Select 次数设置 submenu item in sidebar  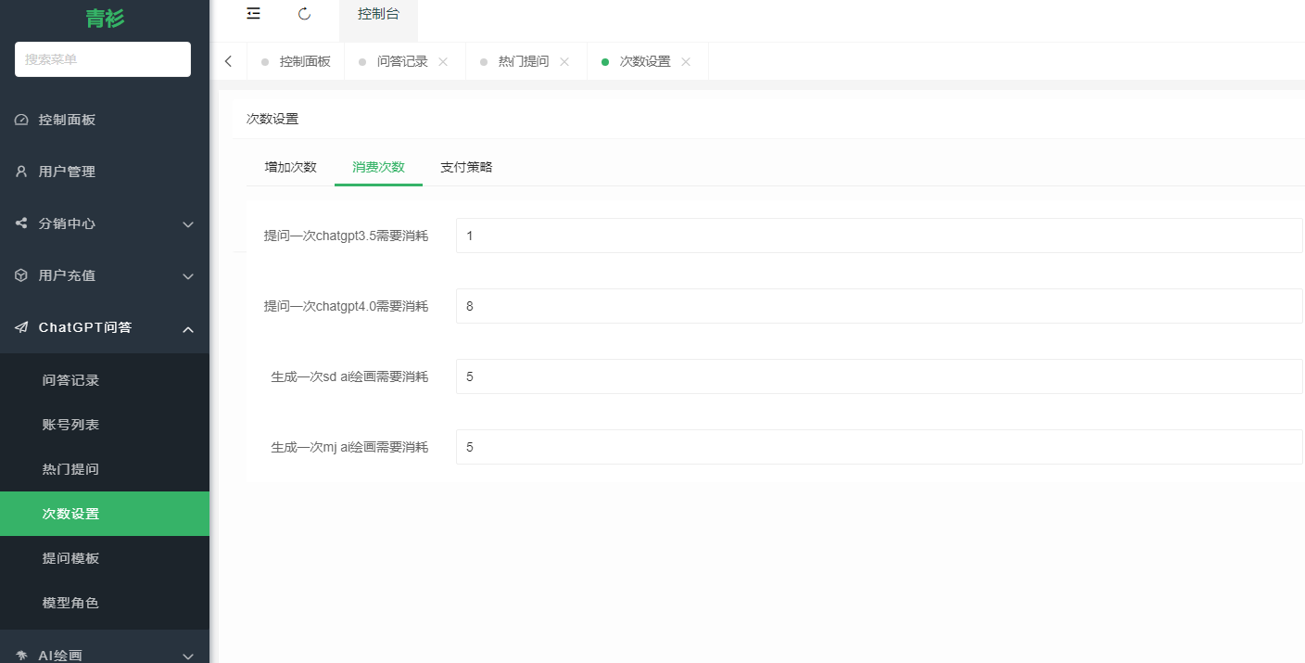(x=105, y=514)
